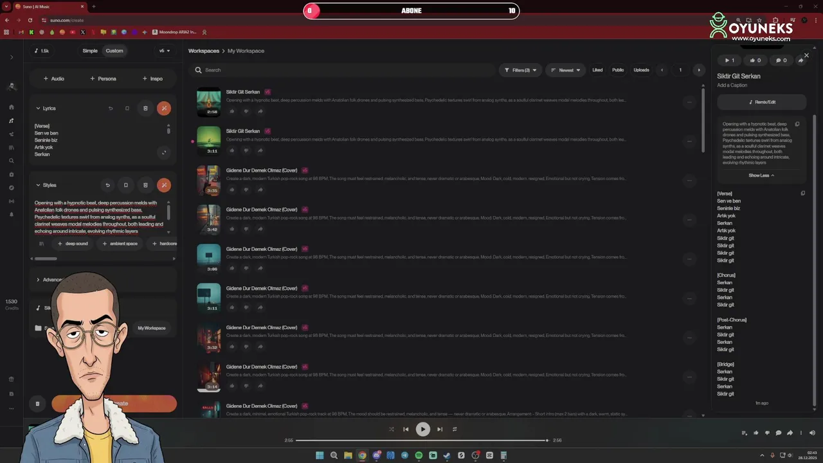This screenshot has width=823, height=463.
Task: Seek on the playback progress bar
Action: pos(422,440)
